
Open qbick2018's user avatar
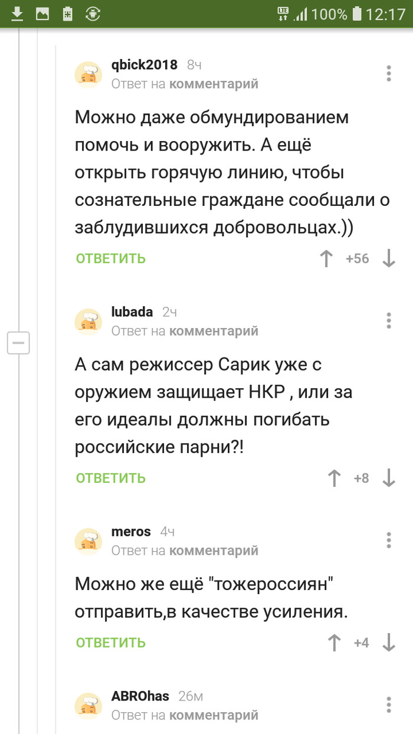(88, 75)
